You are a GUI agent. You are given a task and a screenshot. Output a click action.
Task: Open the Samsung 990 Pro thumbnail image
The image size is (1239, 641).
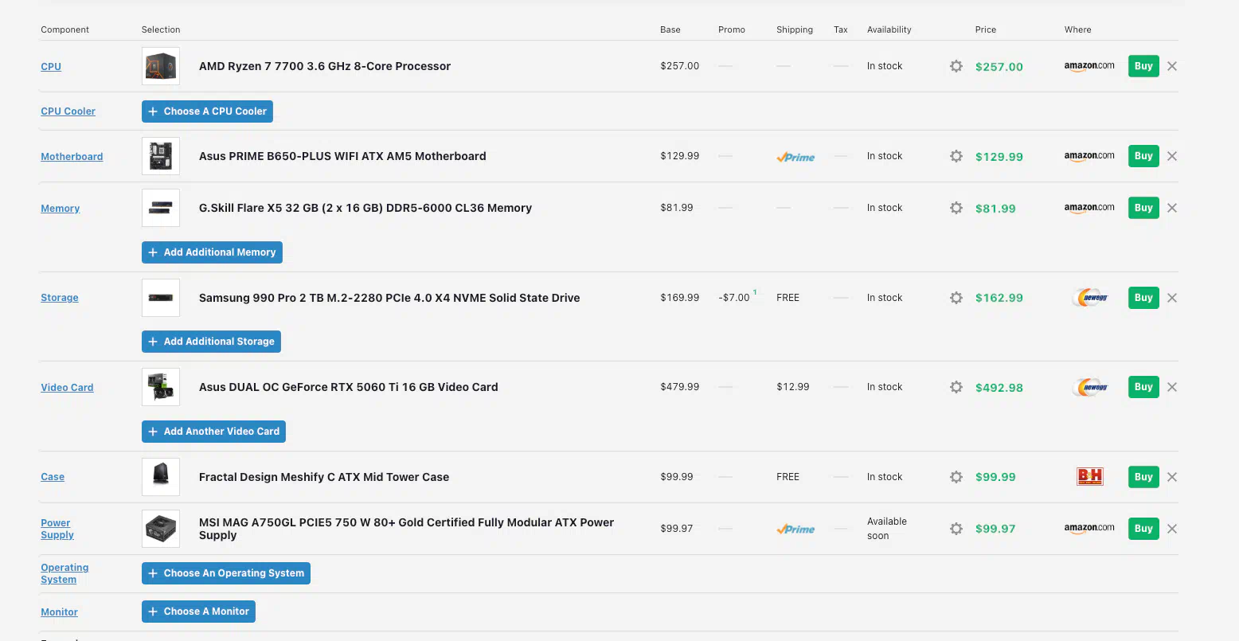161,298
